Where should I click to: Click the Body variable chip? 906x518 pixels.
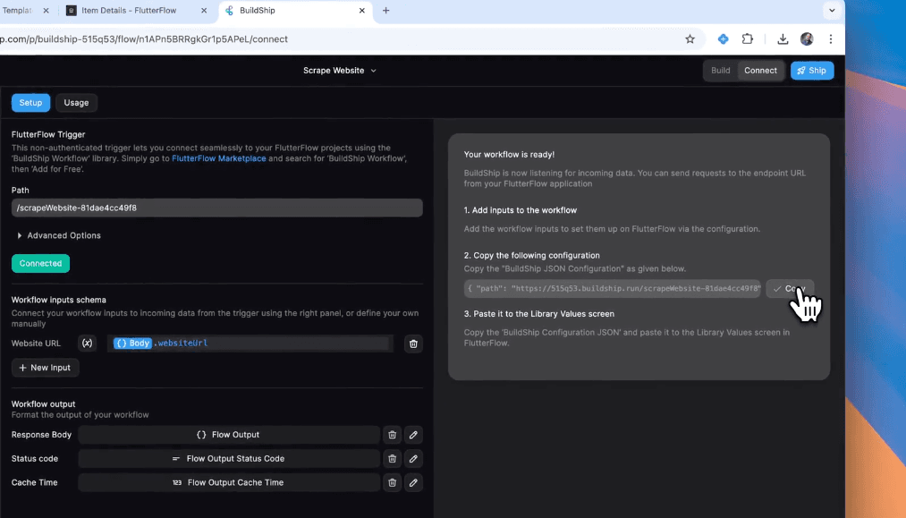pos(132,344)
